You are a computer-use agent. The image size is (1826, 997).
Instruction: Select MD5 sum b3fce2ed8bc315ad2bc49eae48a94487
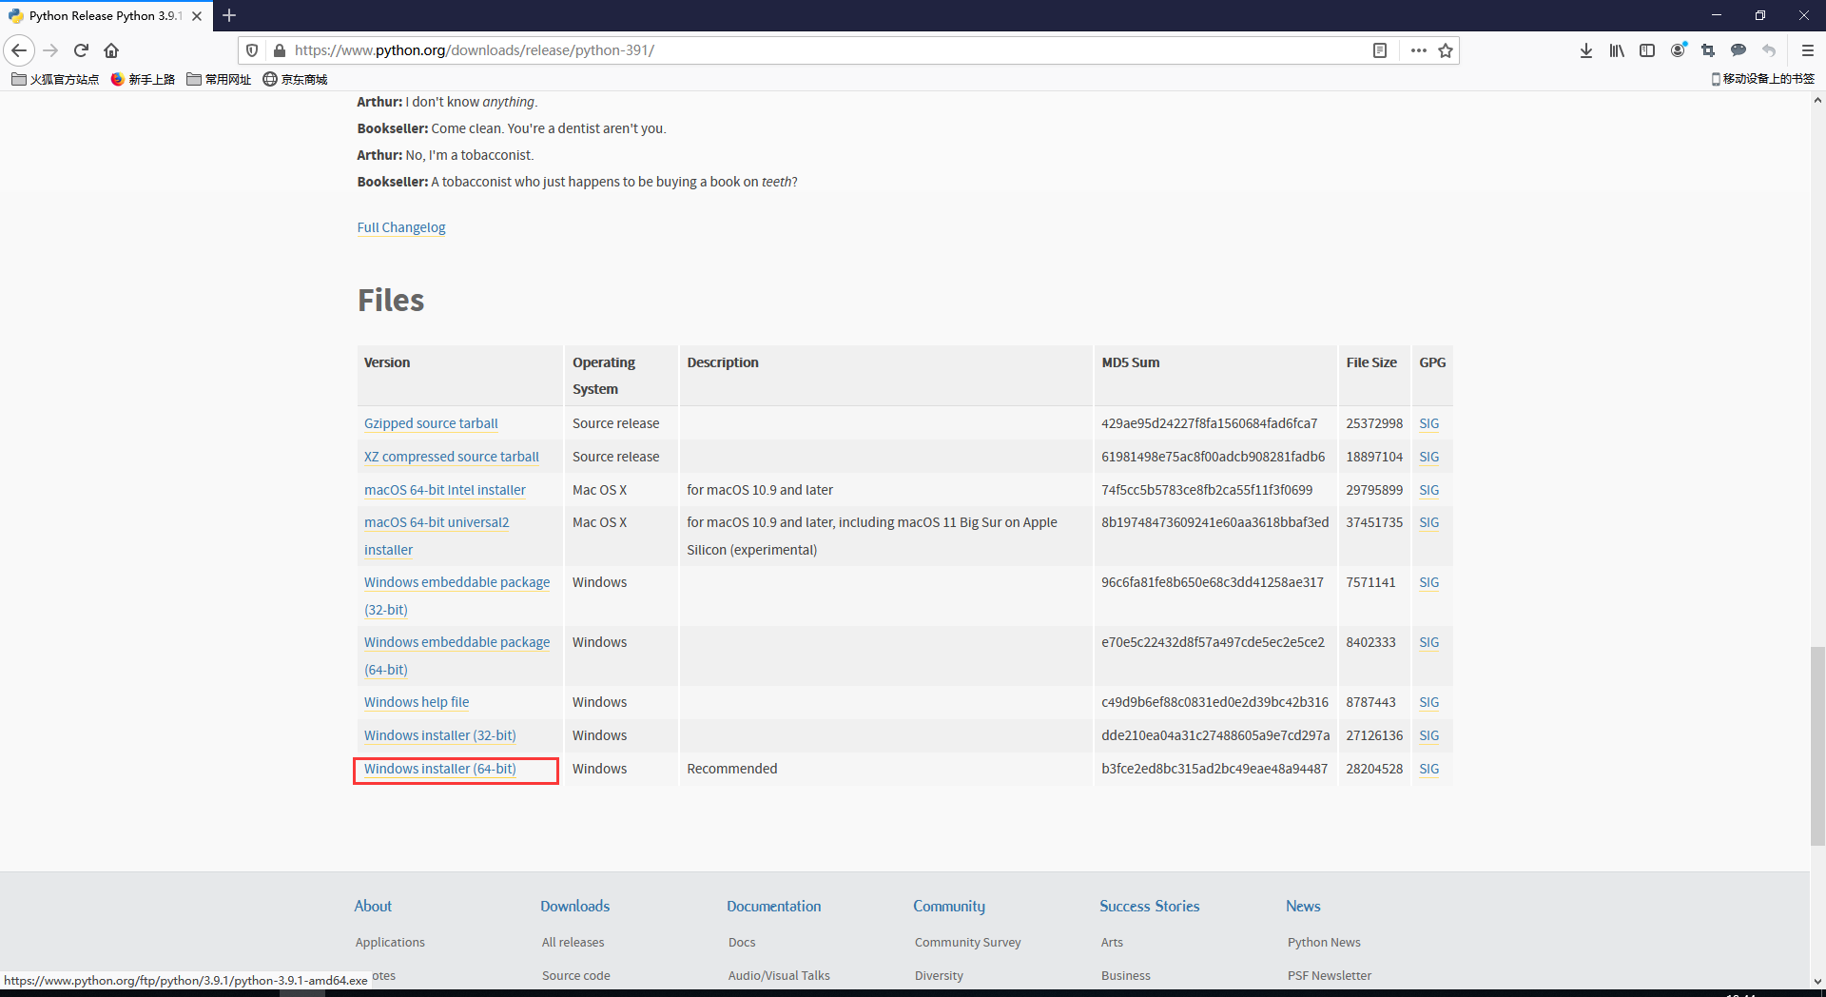[1214, 769]
